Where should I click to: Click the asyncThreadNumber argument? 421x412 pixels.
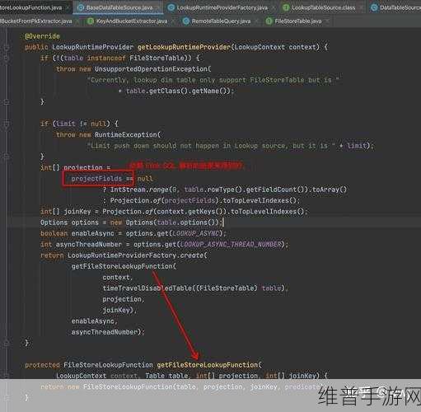click(x=105, y=332)
